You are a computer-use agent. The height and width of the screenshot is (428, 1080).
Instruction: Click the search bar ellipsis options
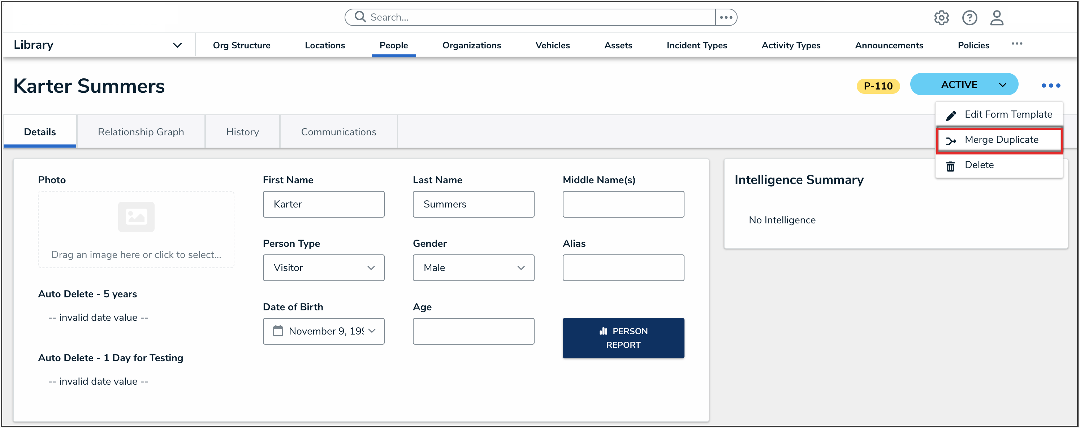point(726,17)
